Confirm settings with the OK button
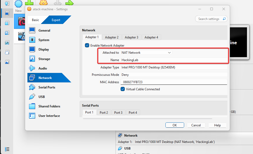The image size is (253, 154). 175,125
